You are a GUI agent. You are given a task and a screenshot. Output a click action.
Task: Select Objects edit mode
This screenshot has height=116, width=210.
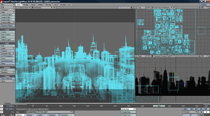(x=21, y=115)
